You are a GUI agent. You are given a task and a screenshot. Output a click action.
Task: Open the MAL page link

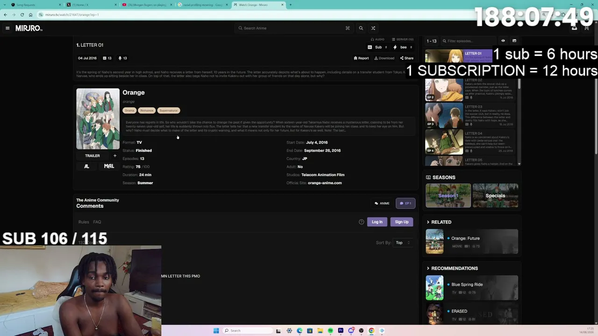109,167
